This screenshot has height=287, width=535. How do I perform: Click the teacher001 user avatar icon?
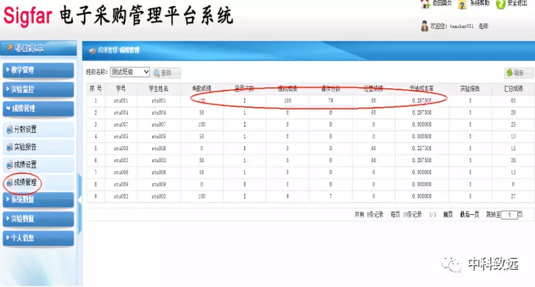[425, 26]
